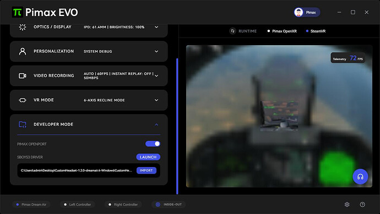Select the SteamVR runtime option

(316, 31)
